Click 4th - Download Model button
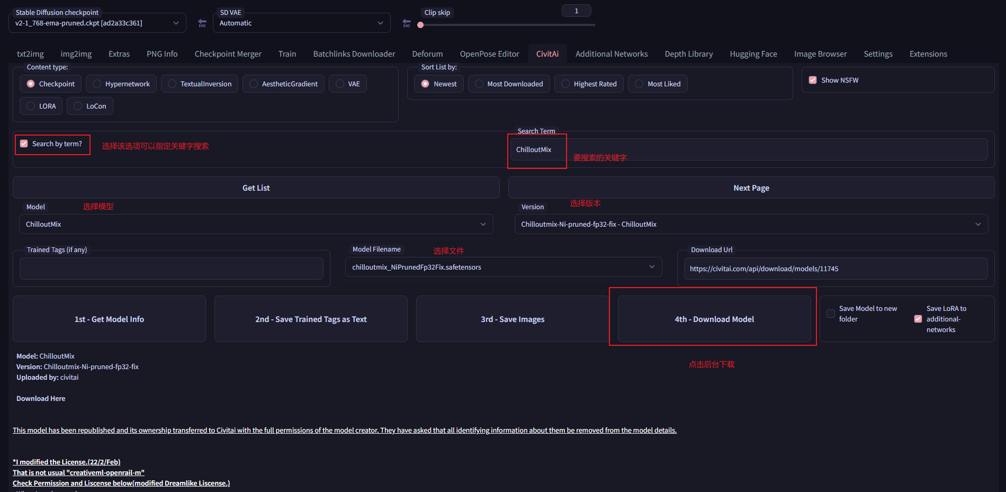The width and height of the screenshot is (1006, 492). [714, 319]
